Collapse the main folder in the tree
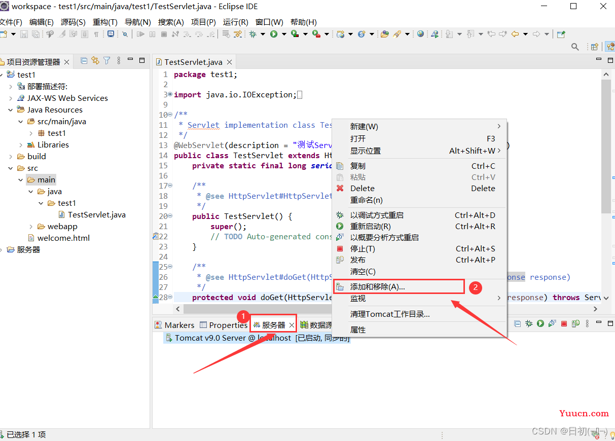The height and width of the screenshot is (441, 615). [21, 180]
